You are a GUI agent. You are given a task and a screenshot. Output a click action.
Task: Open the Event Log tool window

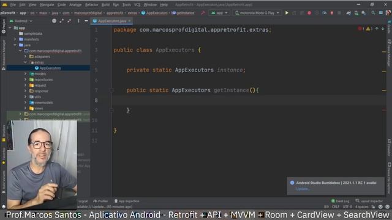(341, 201)
